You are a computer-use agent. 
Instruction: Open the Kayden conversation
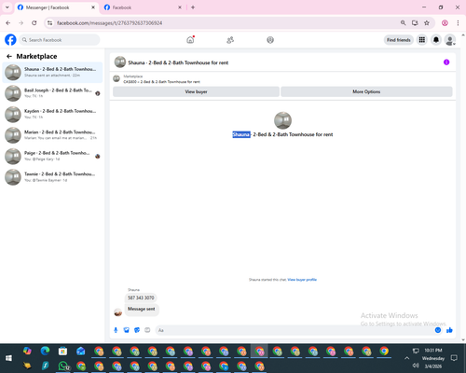pos(52,114)
